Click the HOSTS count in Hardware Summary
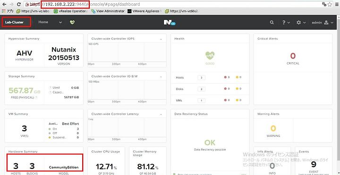Viewport: 340px width, 175px height. [16, 166]
